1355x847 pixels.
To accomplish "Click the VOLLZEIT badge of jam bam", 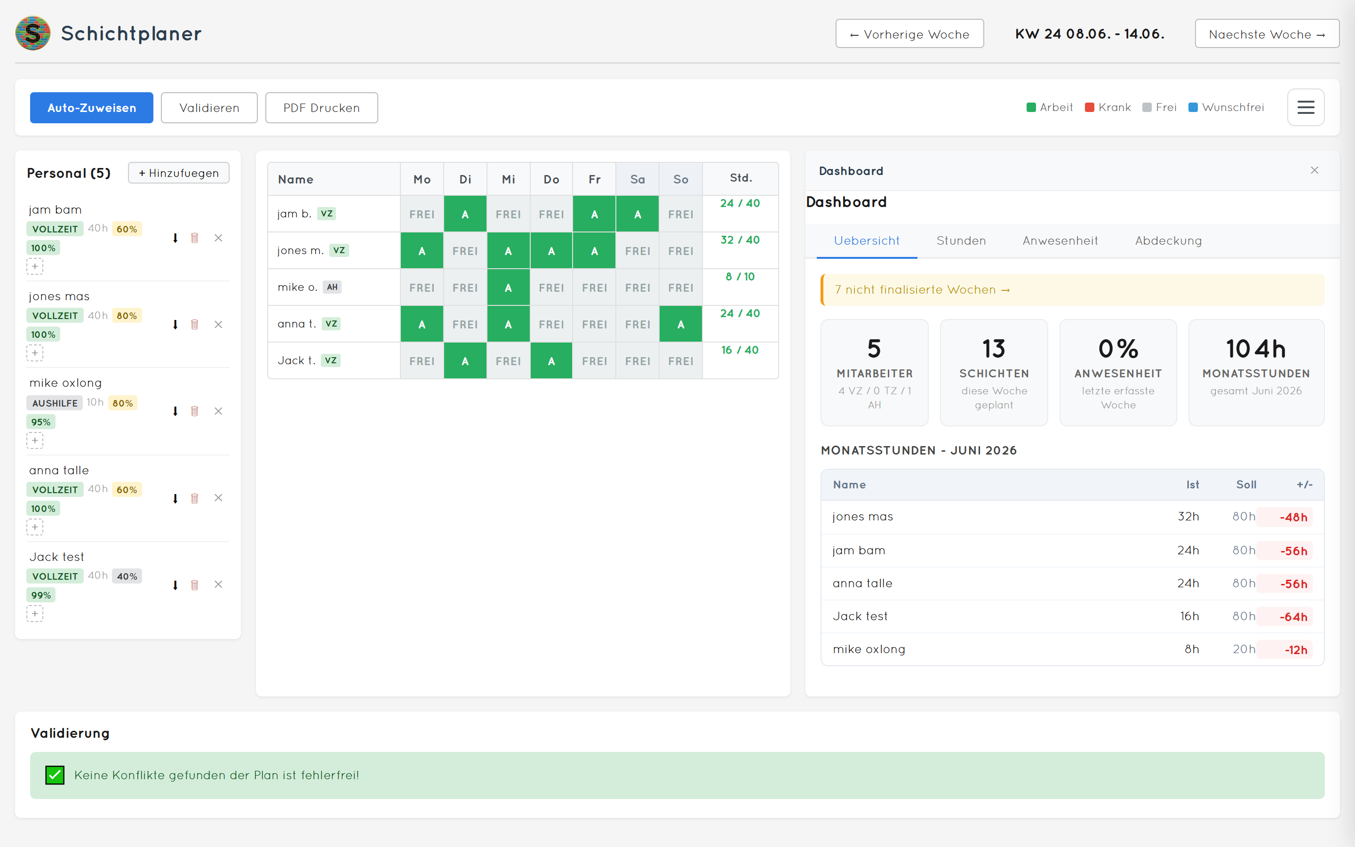I will pyautogui.click(x=55, y=229).
